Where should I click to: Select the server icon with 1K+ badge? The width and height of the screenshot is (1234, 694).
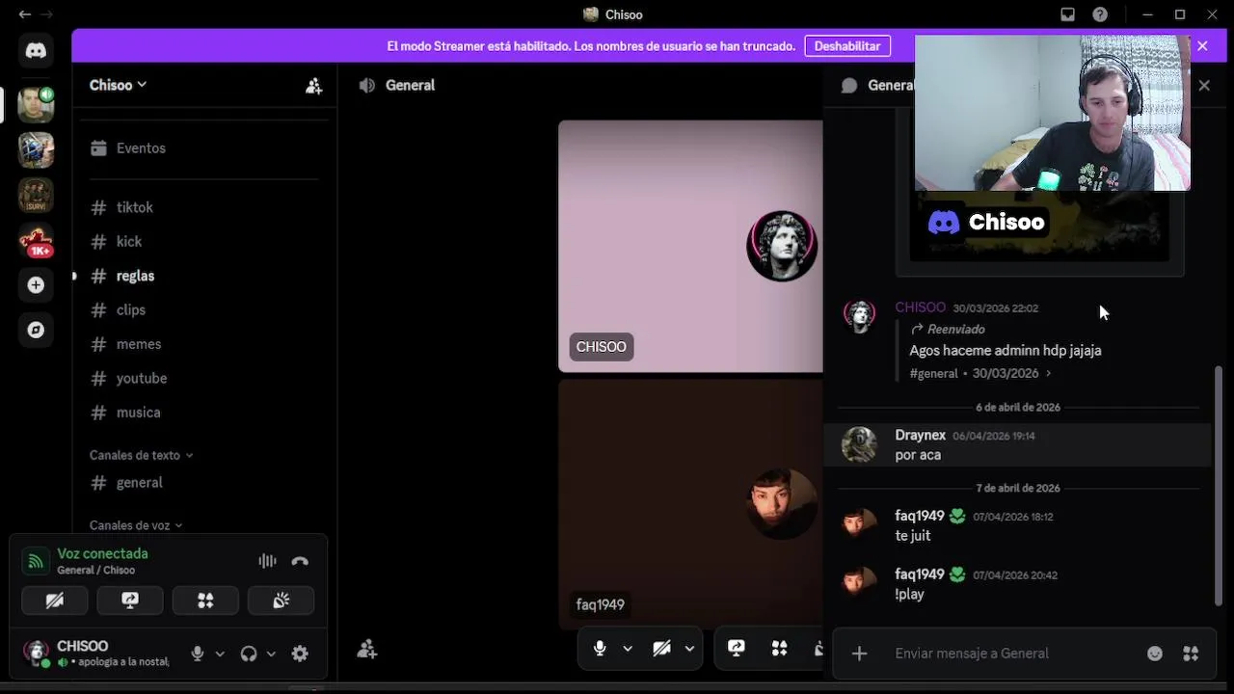37,241
